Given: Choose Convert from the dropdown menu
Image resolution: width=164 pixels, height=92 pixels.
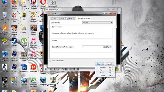Looking at the screenshot, I should [105, 76].
